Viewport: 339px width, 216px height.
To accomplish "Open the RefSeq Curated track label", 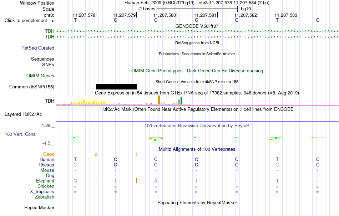I will tap(38, 48).
